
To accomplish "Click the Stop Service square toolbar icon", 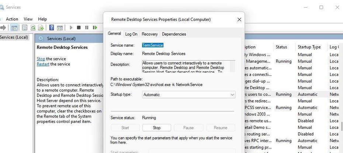I will 79,28.
